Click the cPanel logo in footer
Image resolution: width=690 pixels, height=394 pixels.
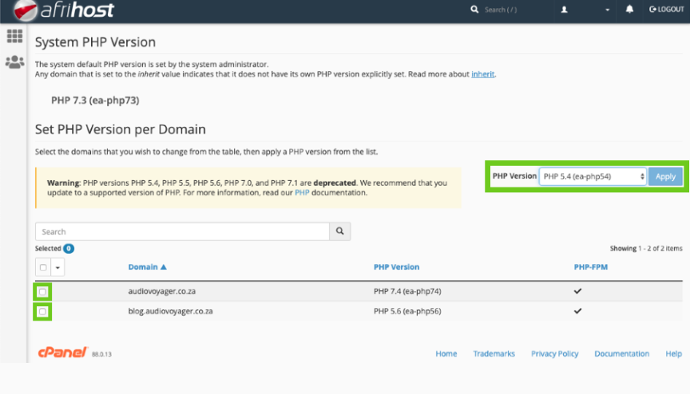62,353
